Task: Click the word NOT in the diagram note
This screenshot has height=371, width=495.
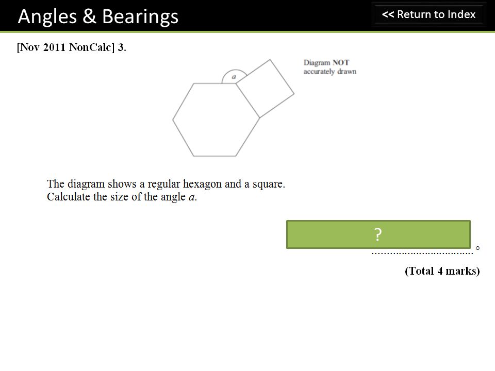Action: [341, 62]
